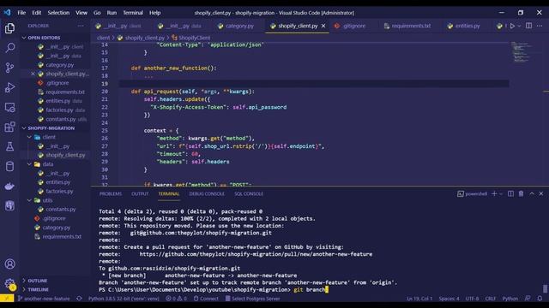Kill terminal with trash icon
Image resolution: width=549 pixels, height=308 pixels.
(521, 193)
